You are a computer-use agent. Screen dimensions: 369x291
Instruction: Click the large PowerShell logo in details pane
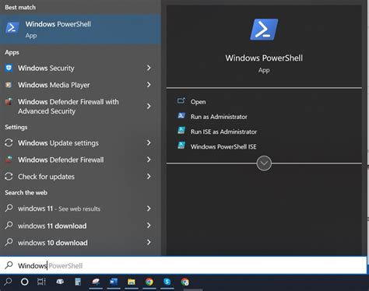(264, 30)
